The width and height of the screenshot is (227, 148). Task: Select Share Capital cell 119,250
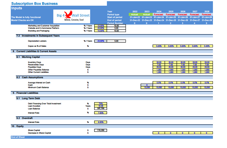101,130
